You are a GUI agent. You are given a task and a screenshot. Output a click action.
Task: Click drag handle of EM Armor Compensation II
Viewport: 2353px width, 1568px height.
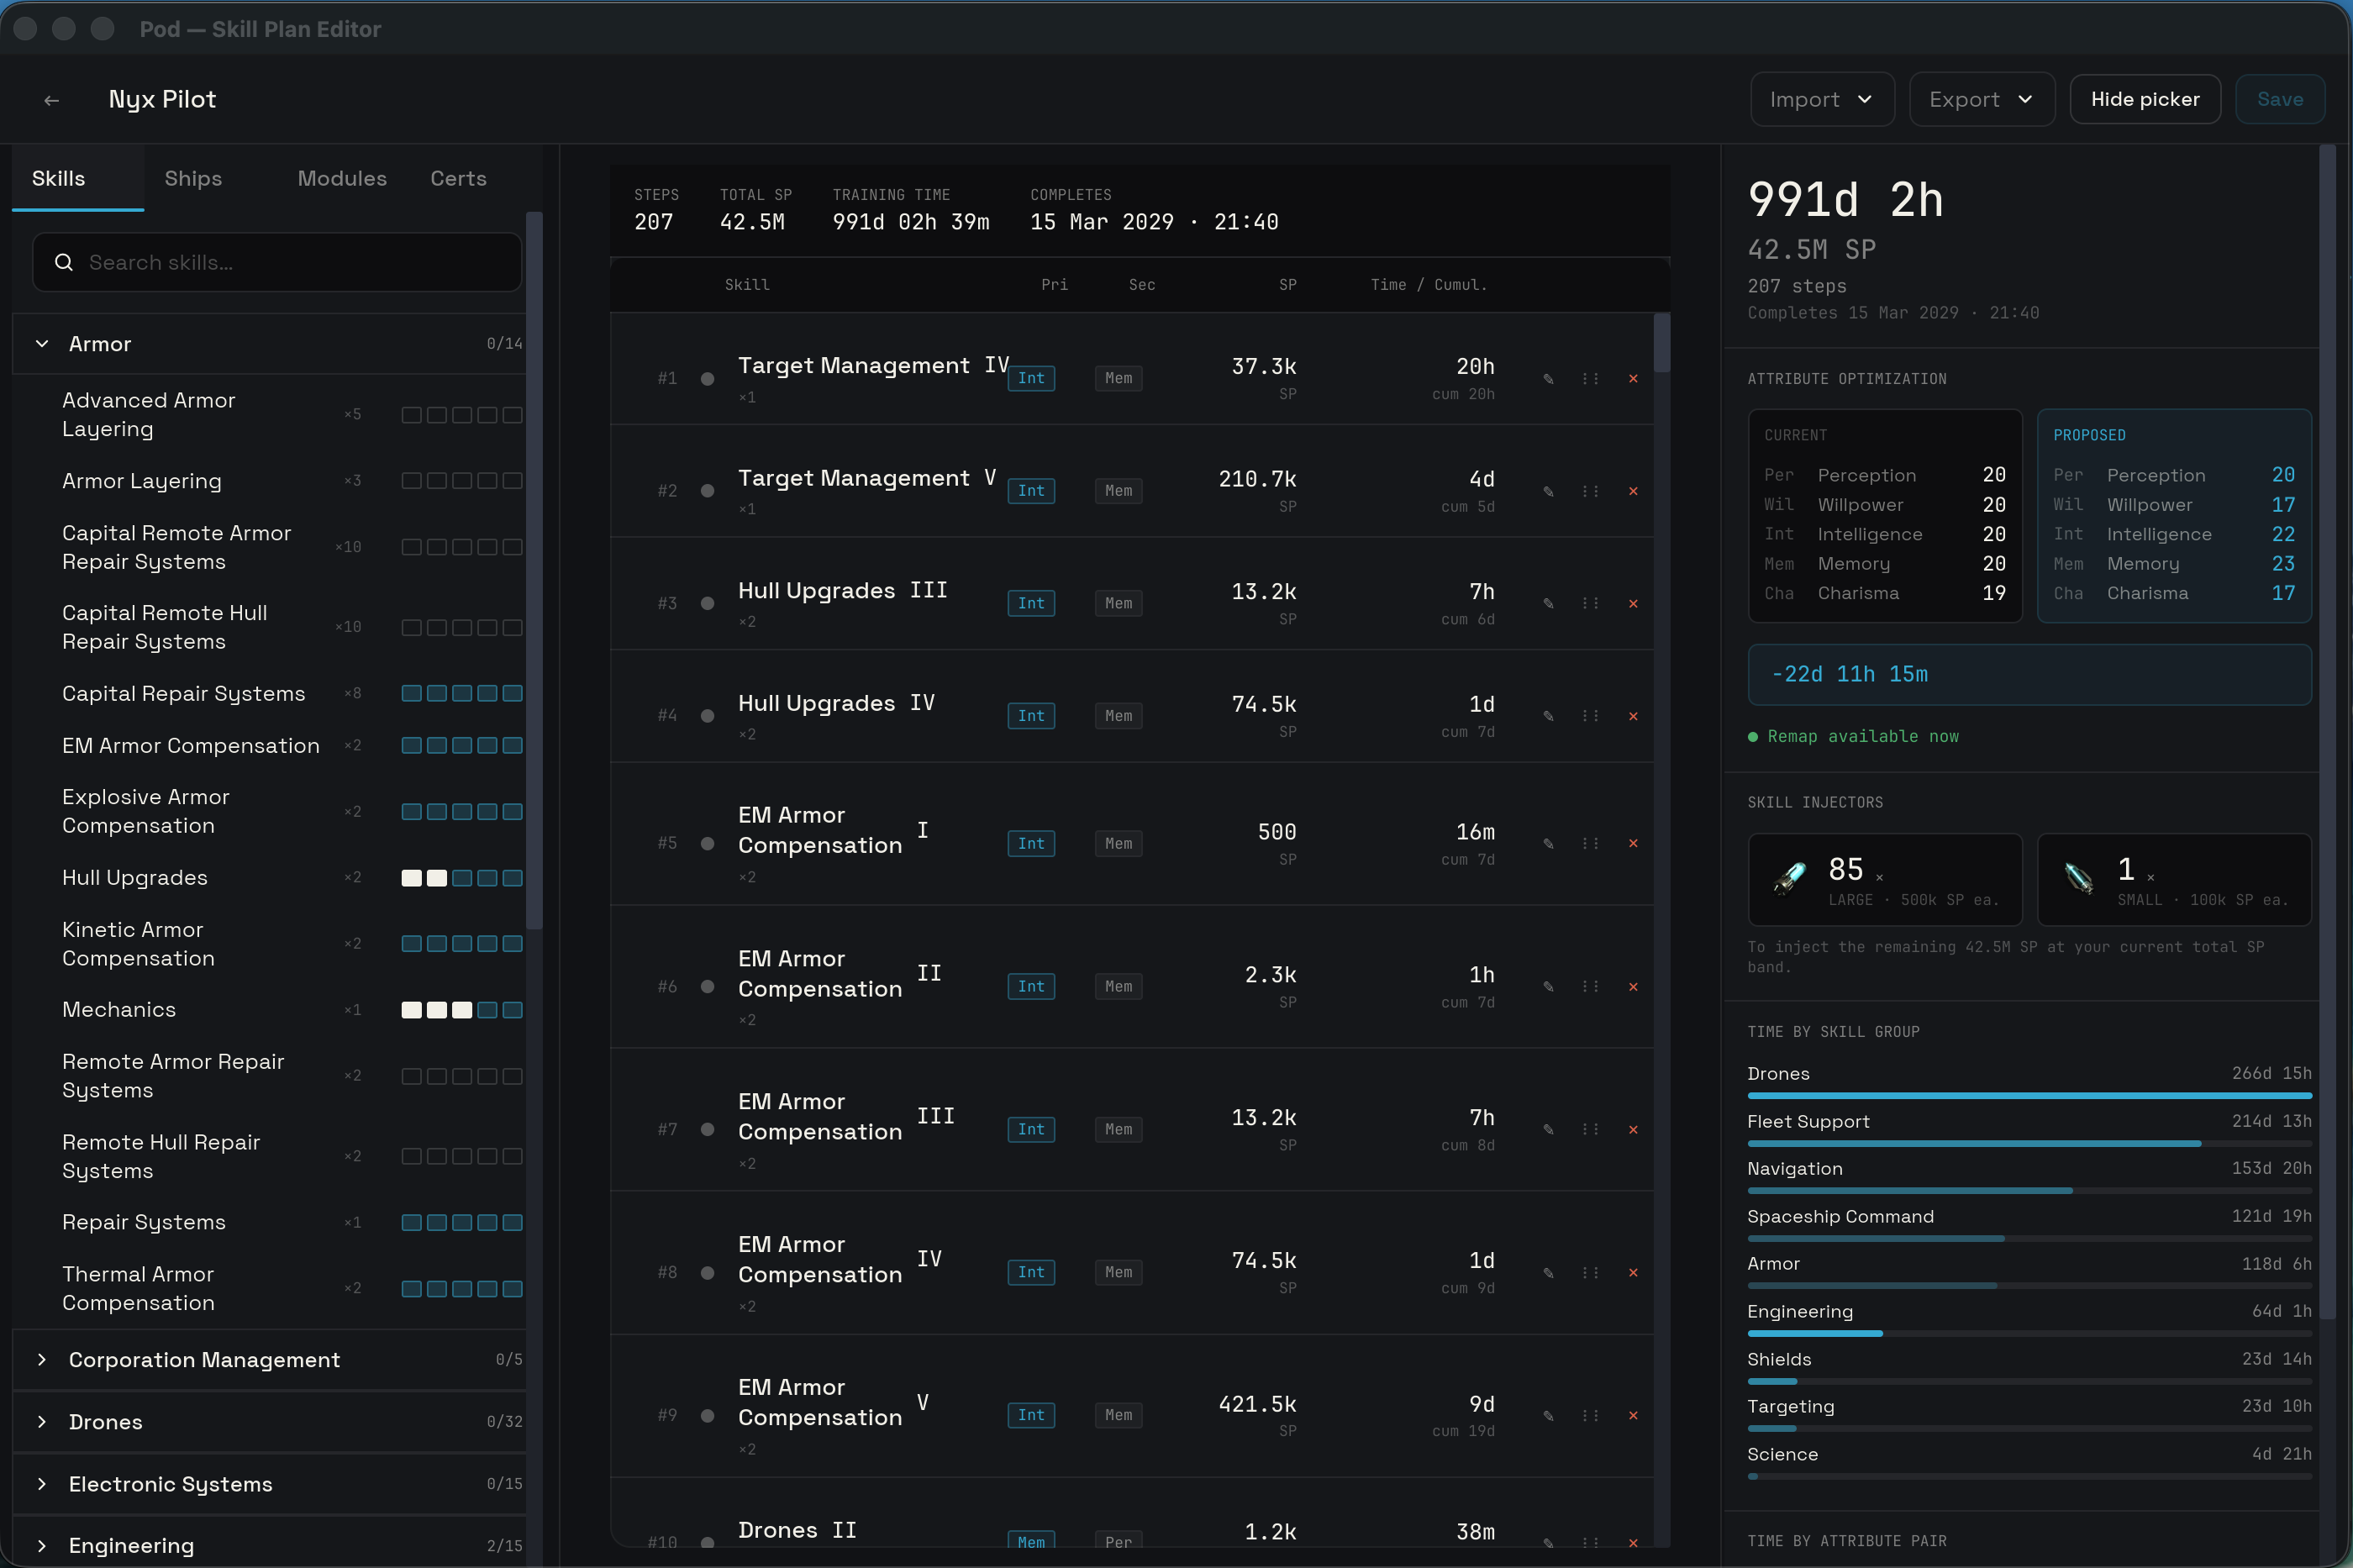click(1590, 987)
